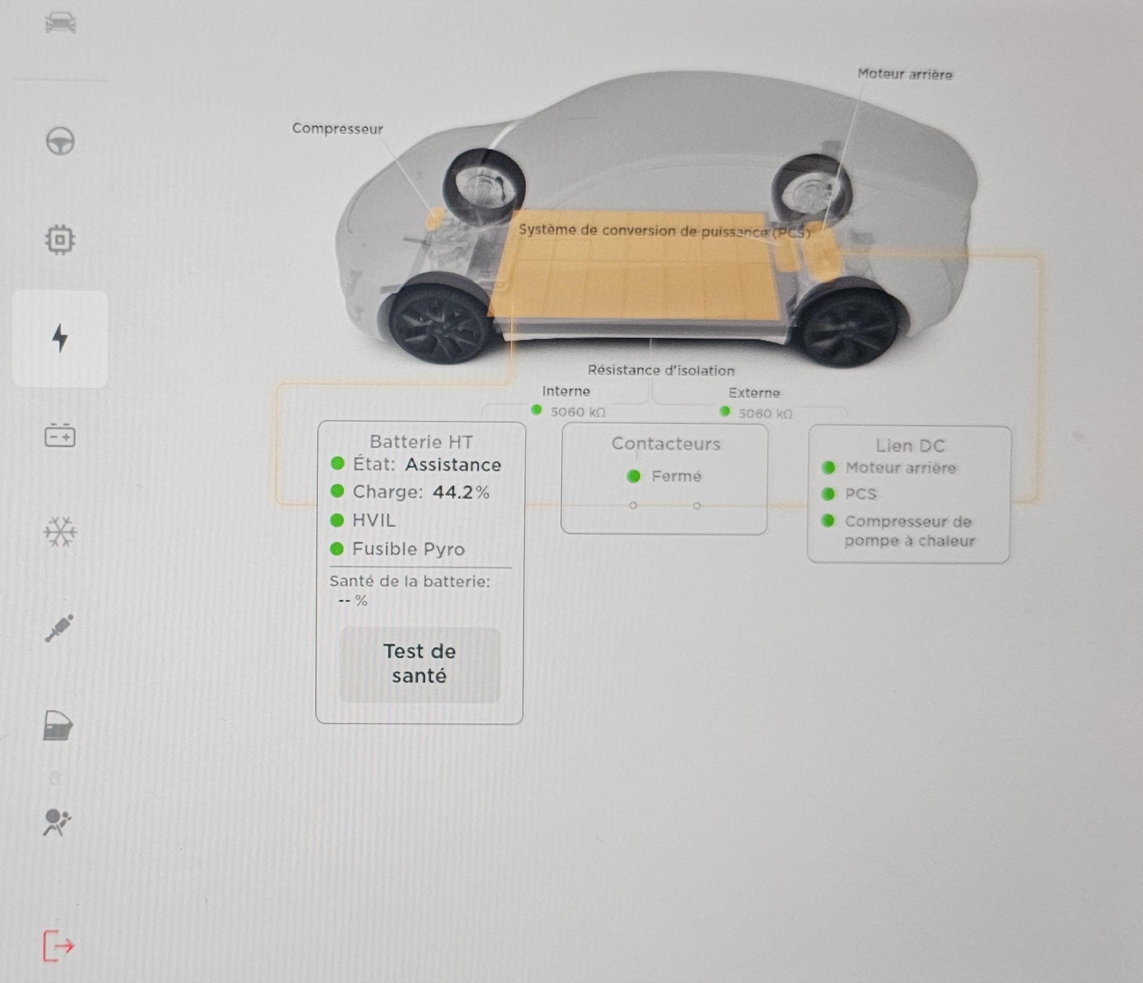The image size is (1143, 983).
Task: Click the Lien DC panel title
Action: click(910, 446)
